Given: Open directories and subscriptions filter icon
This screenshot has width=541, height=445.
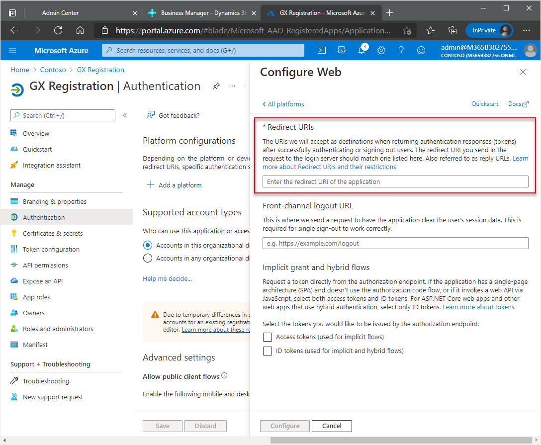Looking at the screenshot, I should (x=342, y=50).
